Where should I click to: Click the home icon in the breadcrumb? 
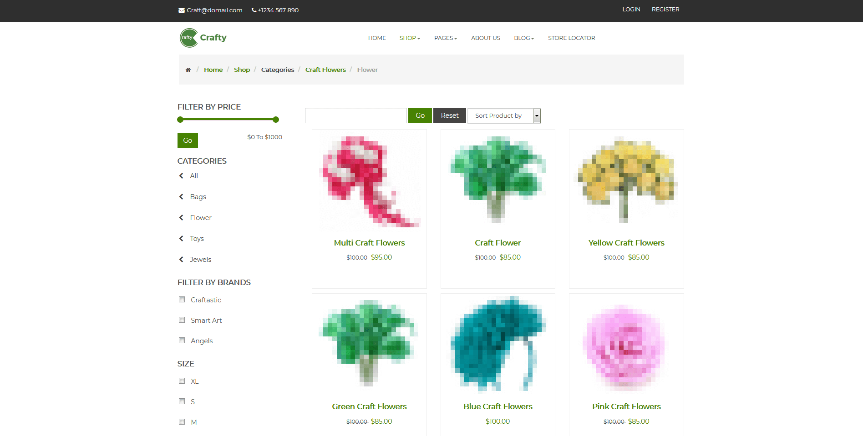(x=188, y=69)
